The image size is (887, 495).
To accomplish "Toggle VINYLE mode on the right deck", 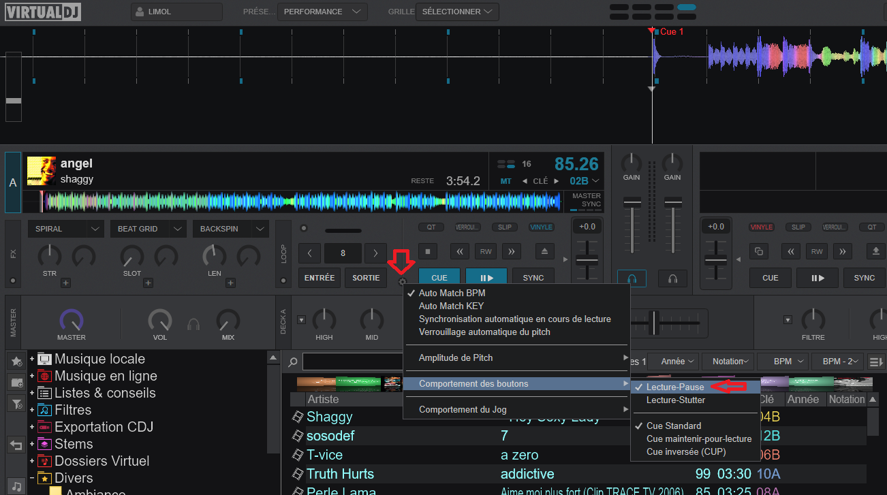I will click(x=761, y=227).
